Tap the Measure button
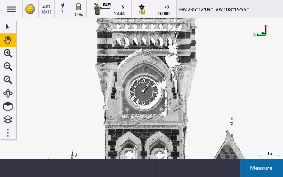283x177 pixels. point(261,168)
